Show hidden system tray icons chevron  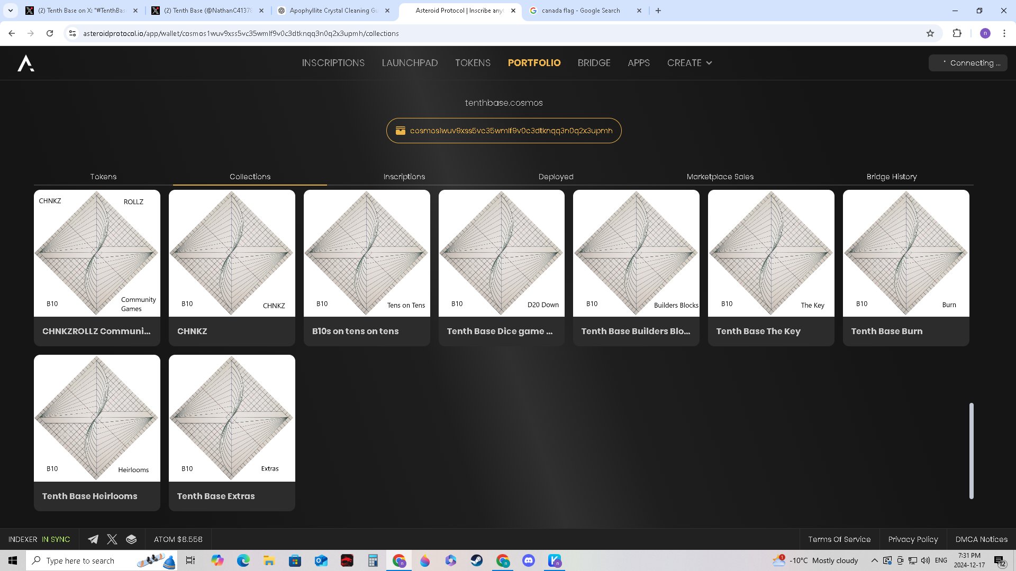click(x=874, y=560)
